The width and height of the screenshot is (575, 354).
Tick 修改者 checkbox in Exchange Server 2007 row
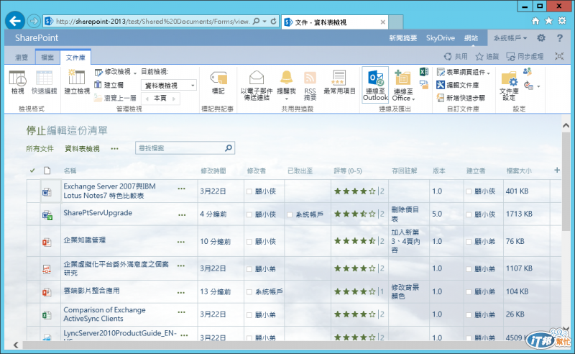(x=249, y=191)
